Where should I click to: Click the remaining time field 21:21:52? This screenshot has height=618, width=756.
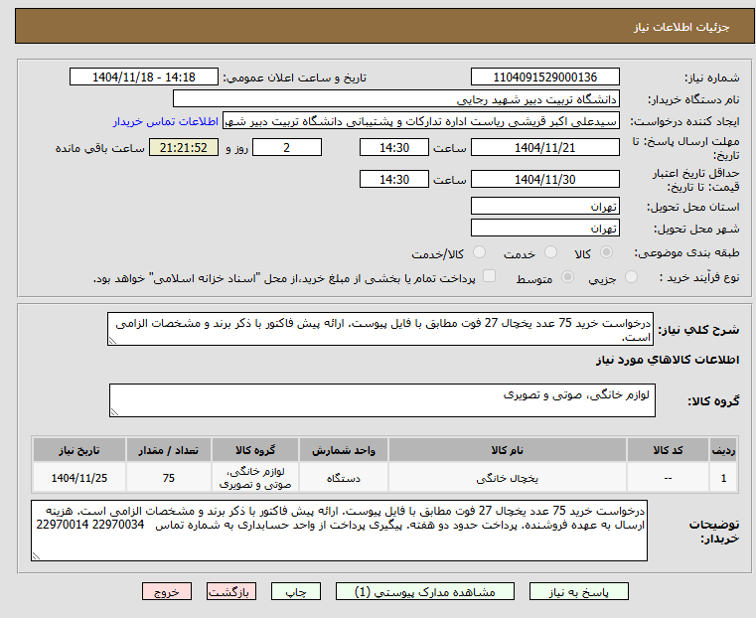pyautogui.click(x=184, y=147)
